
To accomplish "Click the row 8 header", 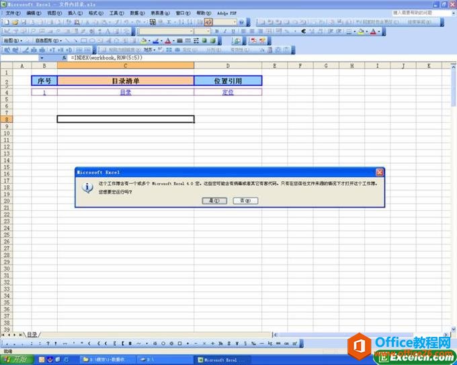I will 7,119.
